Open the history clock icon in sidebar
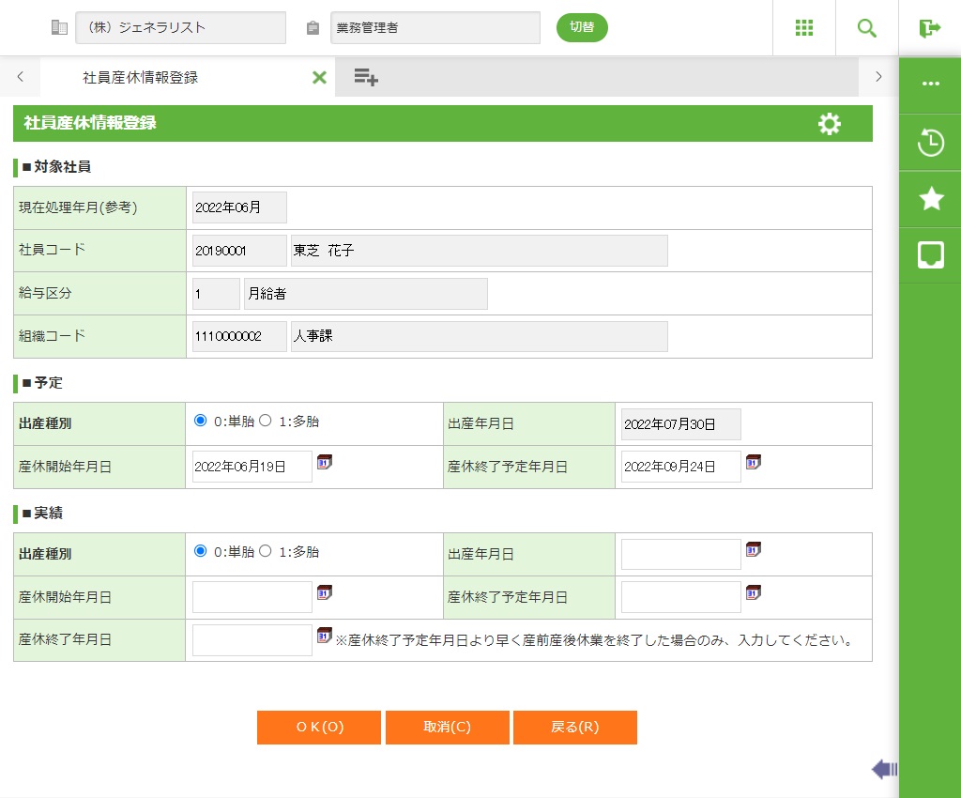 coord(930,144)
